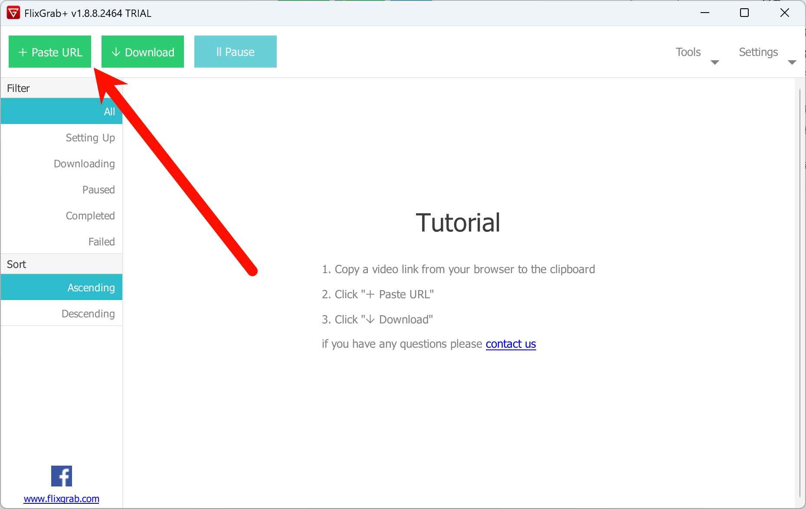This screenshot has height=509, width=806.
Task: Open the Facebook icon
Action: (x=62, y=476)
